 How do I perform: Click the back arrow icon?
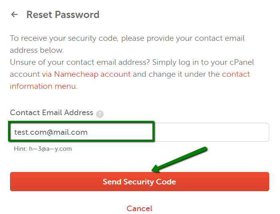tap(14, 15)
